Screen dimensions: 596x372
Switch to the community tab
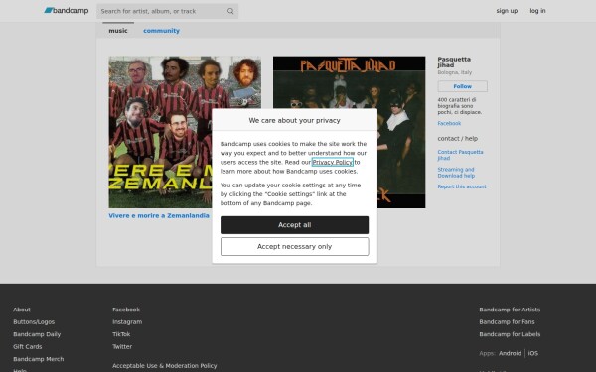[161, 31]
